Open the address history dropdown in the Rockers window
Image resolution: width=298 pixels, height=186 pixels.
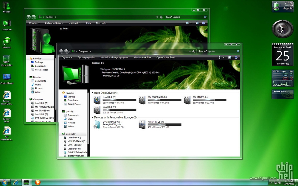(157, 17)
